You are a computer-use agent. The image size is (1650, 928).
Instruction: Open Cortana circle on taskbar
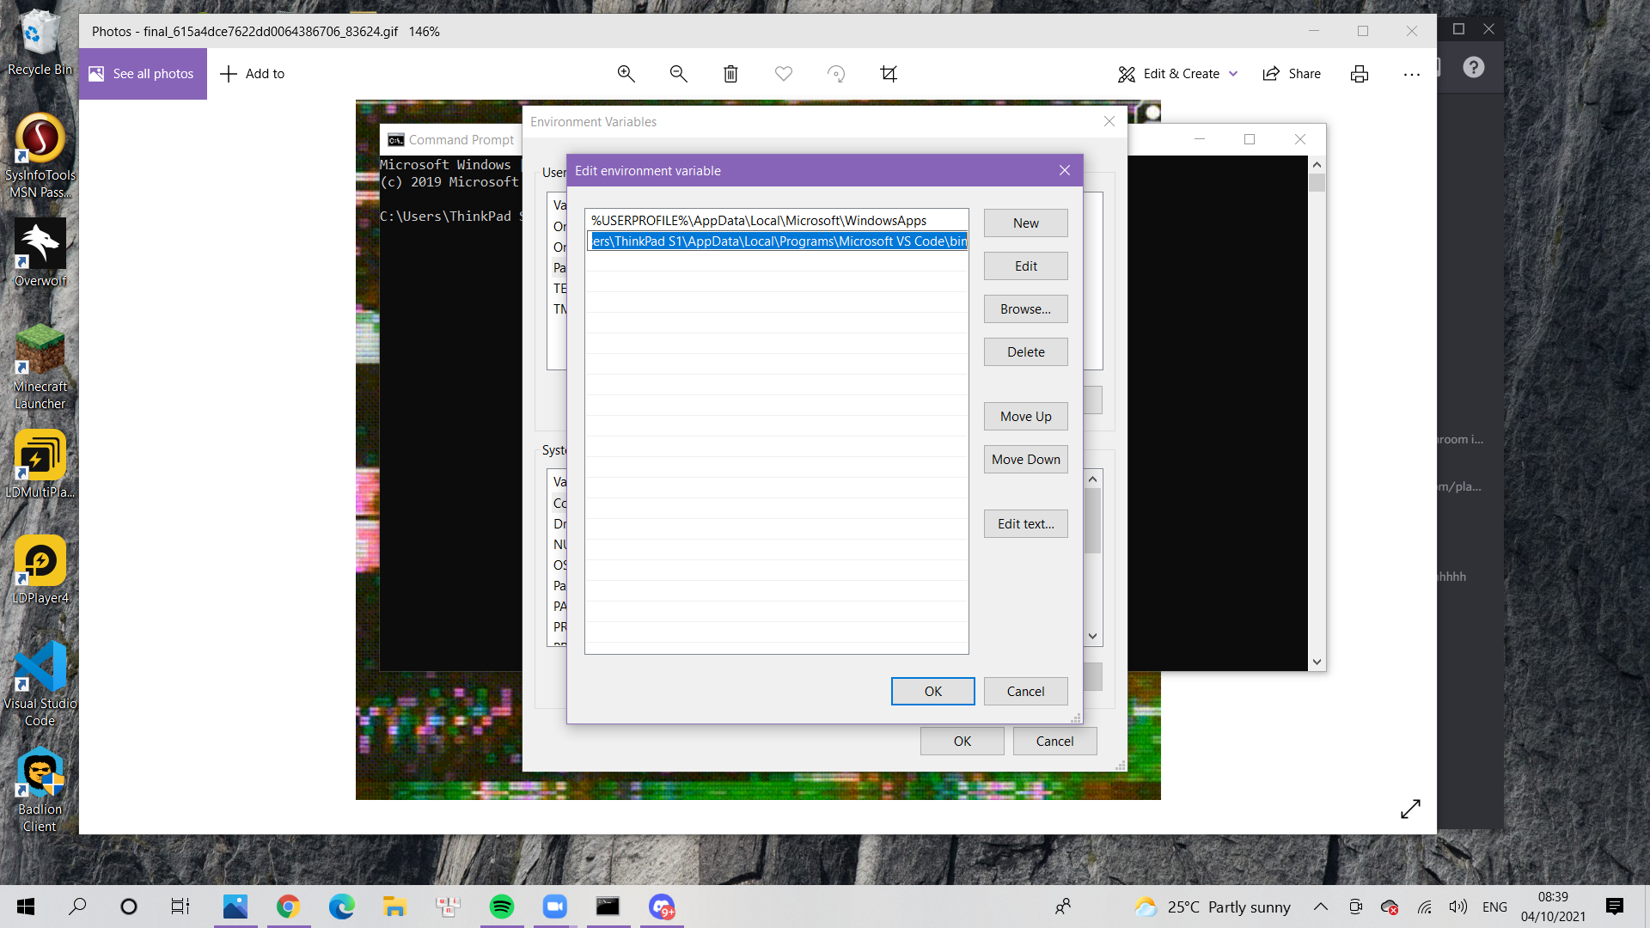pyautogui.click(x=129, y=907)
